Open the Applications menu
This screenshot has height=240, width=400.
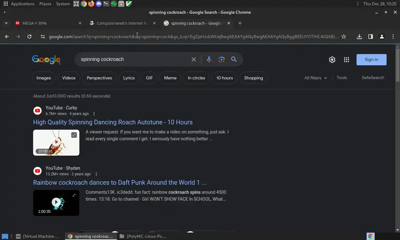[x=22, y=4]
